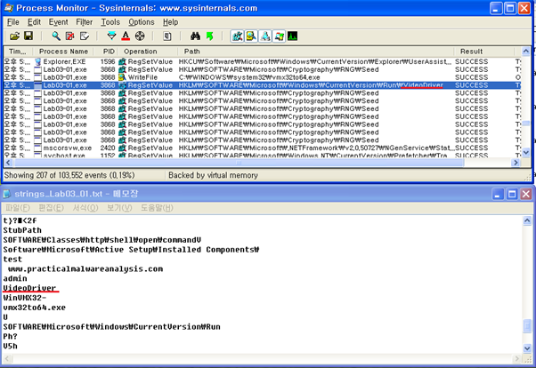Click the Time column header
Viewport: 536px width, 368px height.
click(18, 52)
